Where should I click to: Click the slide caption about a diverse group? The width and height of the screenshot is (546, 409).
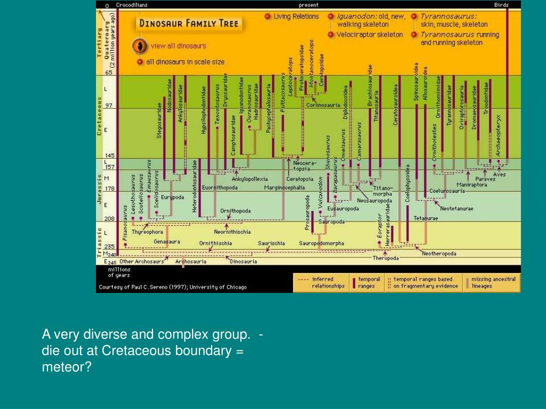[152, 350]
